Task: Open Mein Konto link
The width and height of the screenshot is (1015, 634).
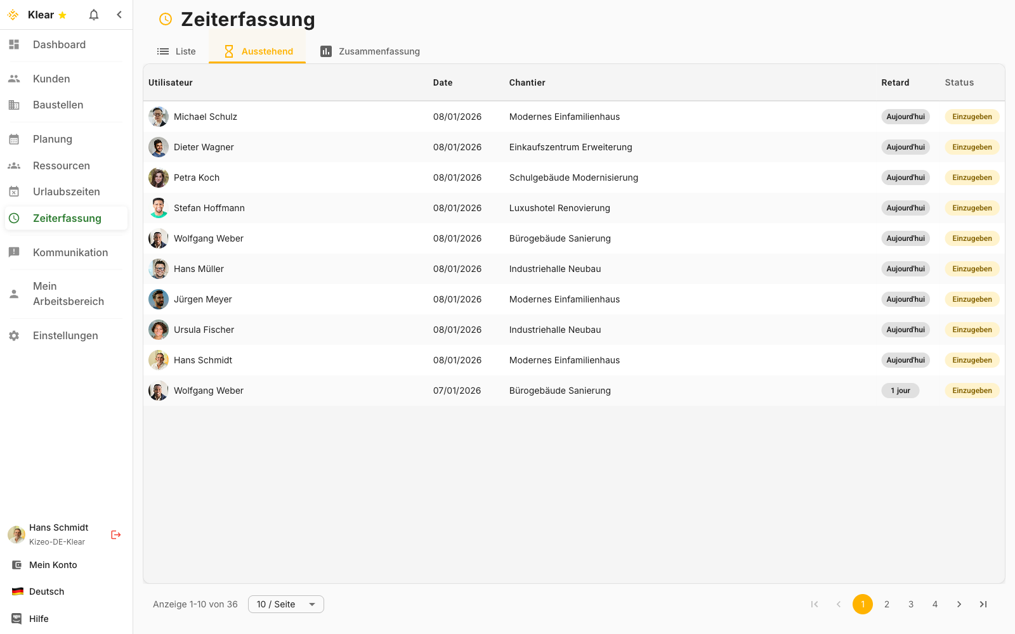Action: [x=53, y=565]
